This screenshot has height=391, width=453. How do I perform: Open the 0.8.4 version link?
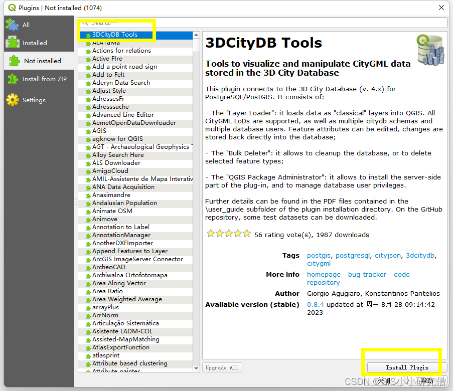click(315, 305)
